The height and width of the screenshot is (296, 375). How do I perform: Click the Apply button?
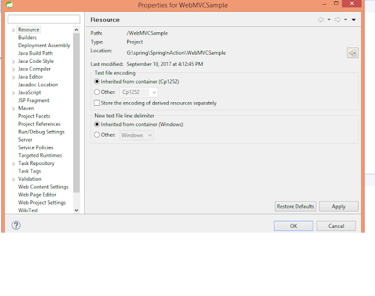click(x=339, y=206)
